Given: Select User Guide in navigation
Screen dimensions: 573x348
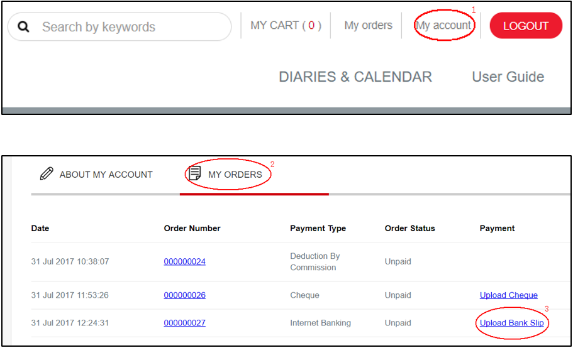Looking at the screenshot, I should [508, 77].
